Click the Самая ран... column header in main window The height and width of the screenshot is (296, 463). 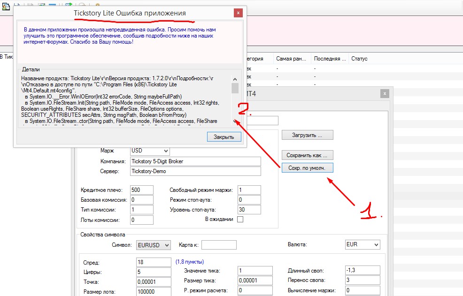click(x=293, y=59)
